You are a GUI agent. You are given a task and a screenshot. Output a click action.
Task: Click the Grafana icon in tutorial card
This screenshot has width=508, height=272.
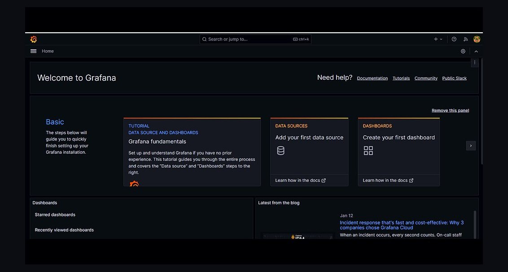134,183
